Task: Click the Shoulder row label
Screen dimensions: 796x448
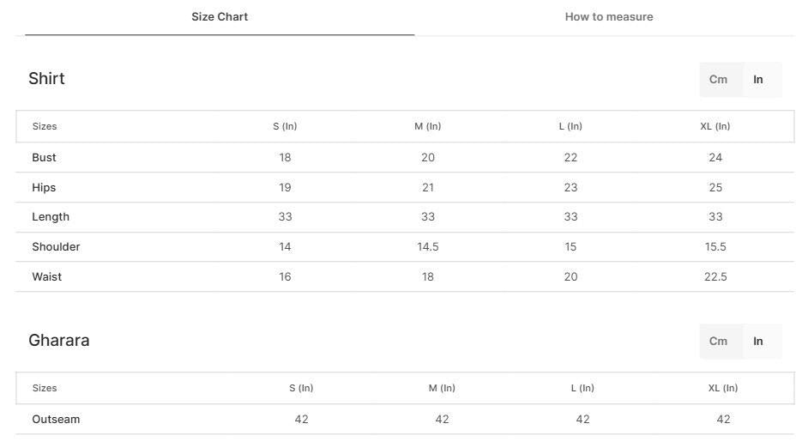Action: (56, 247)
